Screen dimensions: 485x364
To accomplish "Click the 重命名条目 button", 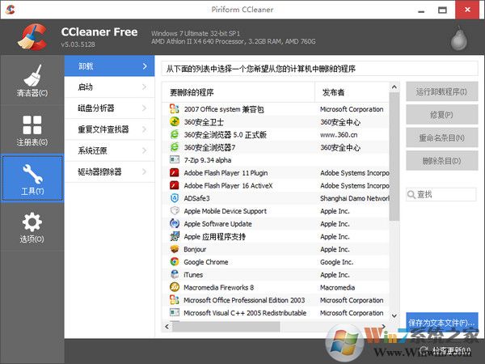I will 441,138.
